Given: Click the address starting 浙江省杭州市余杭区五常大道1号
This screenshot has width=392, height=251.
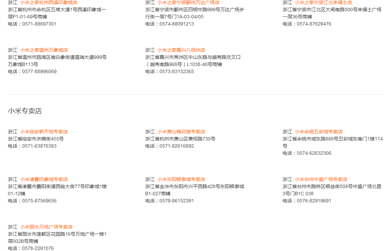Looking at the screenshot, I should [x=57, y=13].
